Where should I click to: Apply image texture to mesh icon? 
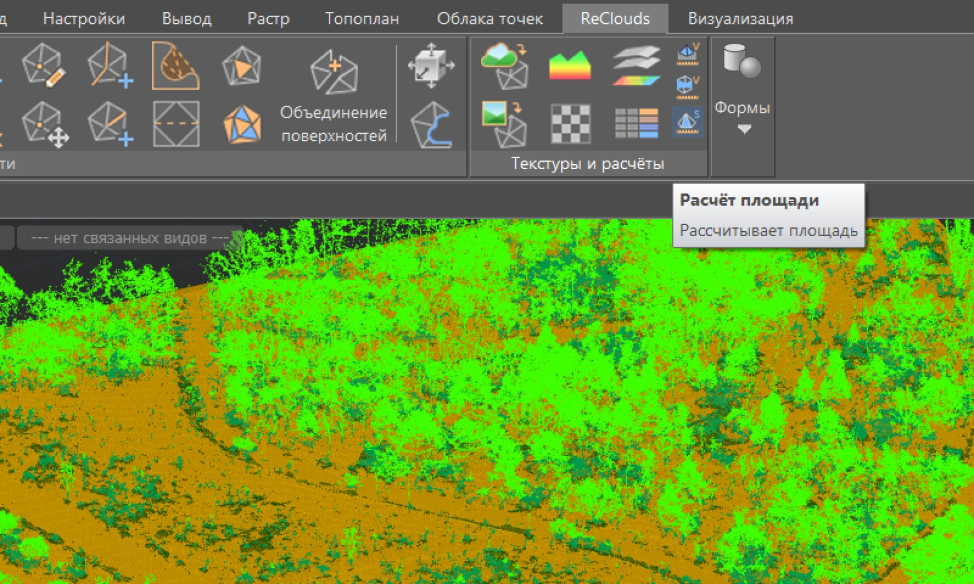click(x=504, y=124)
